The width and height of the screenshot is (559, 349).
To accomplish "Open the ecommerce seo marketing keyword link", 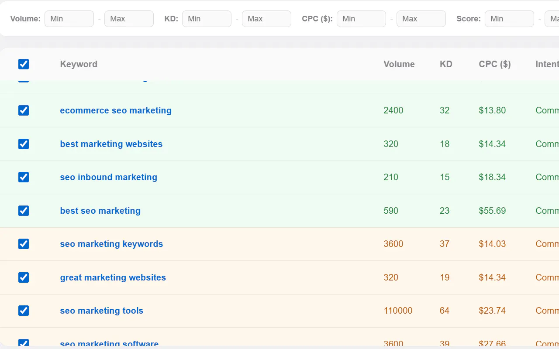I will [116, 110].
